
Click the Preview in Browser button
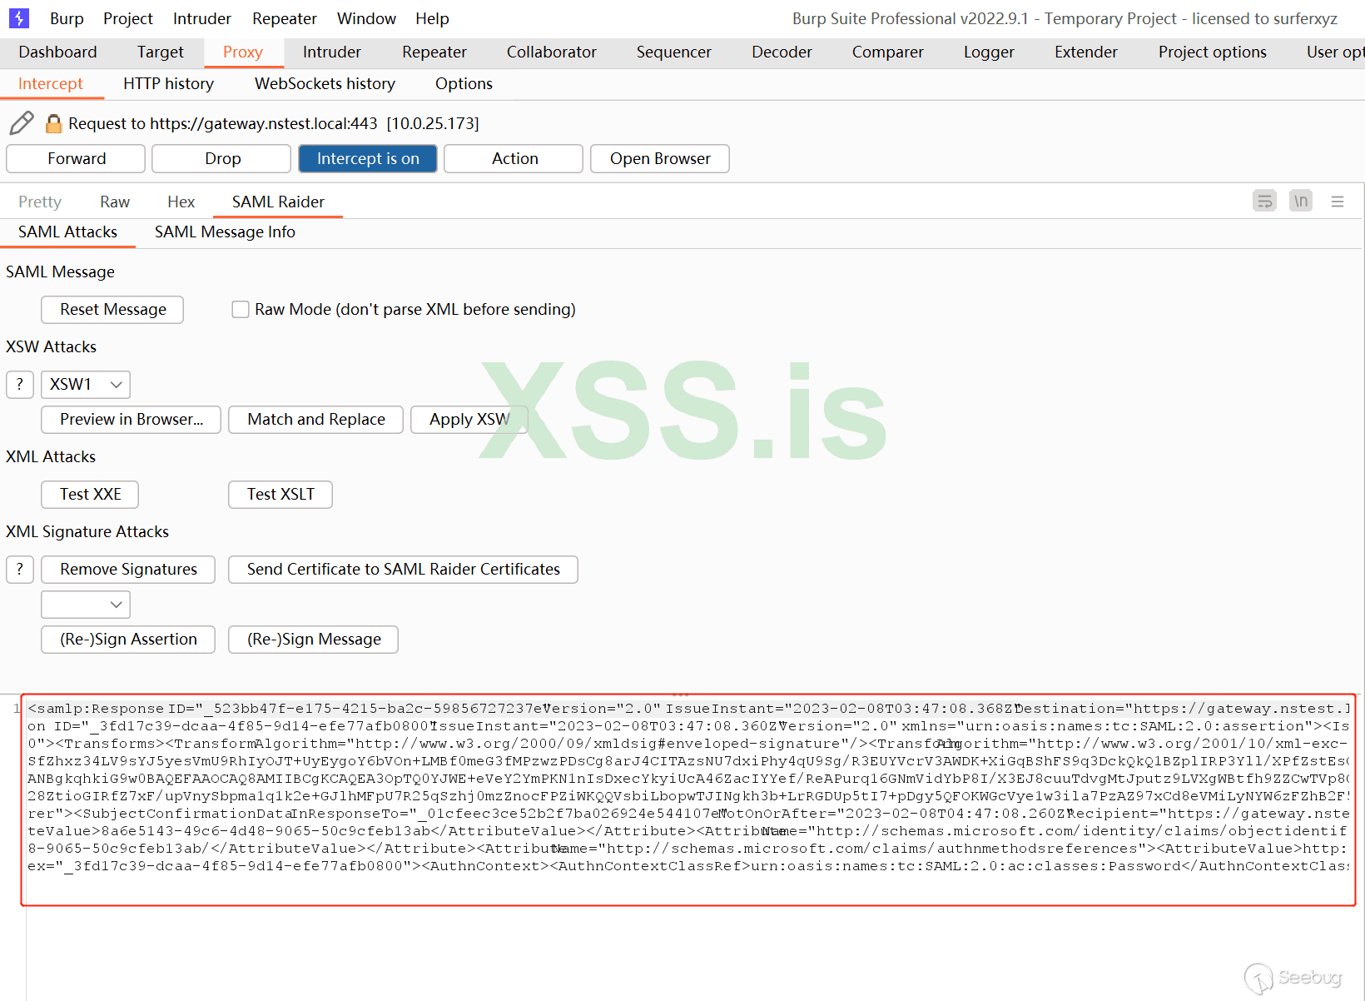[x=132, y=419]
